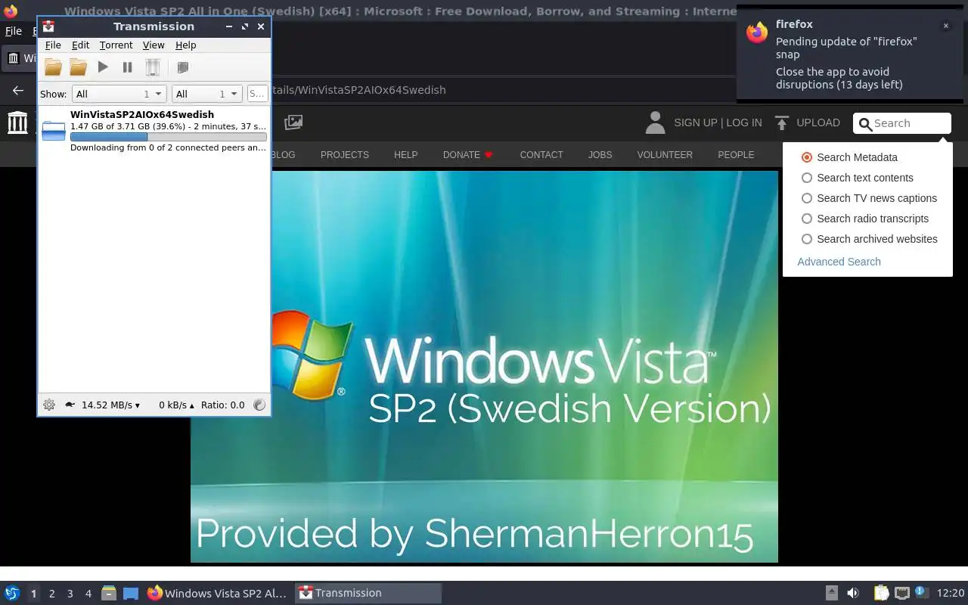Image resolution: width=968 pixels, height=605 pixels.
Task: Open the torrent's folder via second folder icon
Action: 78,67
